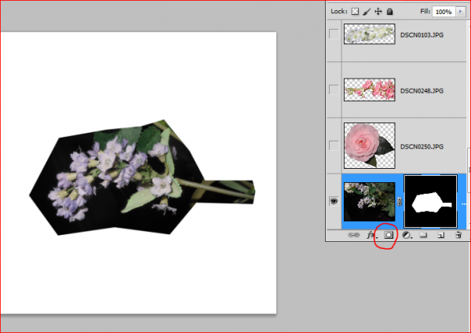
Task: Show the DSCN0103.JPG layer visibility box
Action: coord(334,34)
